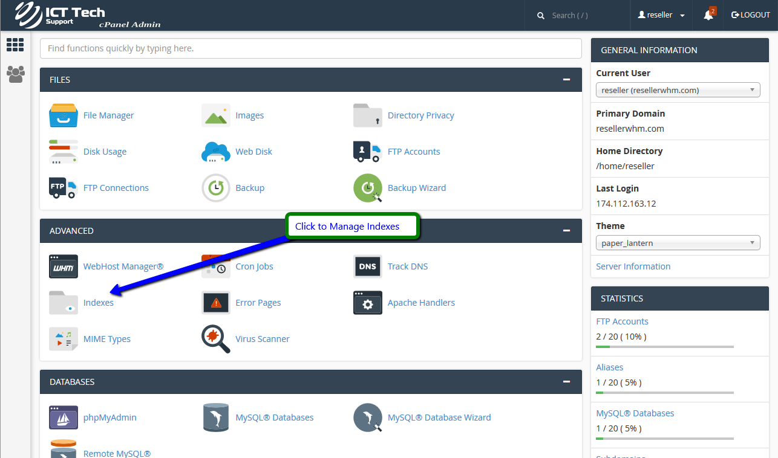
Task: Open the notifications bell icon
Action: (708, 15)
